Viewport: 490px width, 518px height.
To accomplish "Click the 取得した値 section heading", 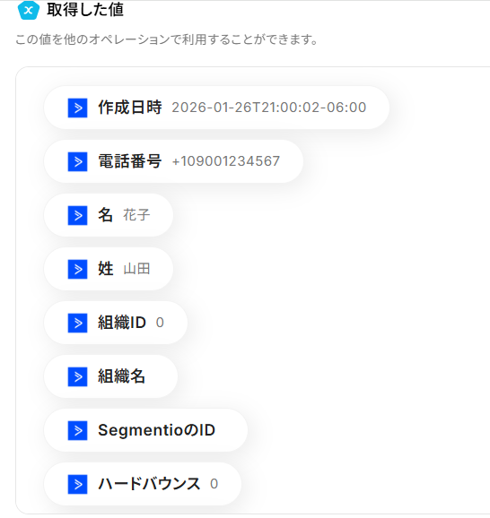I will click(x=85, y=10).
